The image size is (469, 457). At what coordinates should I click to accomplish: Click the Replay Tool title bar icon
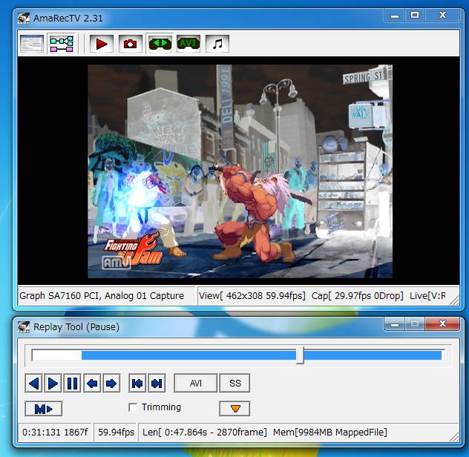[24, 326]
